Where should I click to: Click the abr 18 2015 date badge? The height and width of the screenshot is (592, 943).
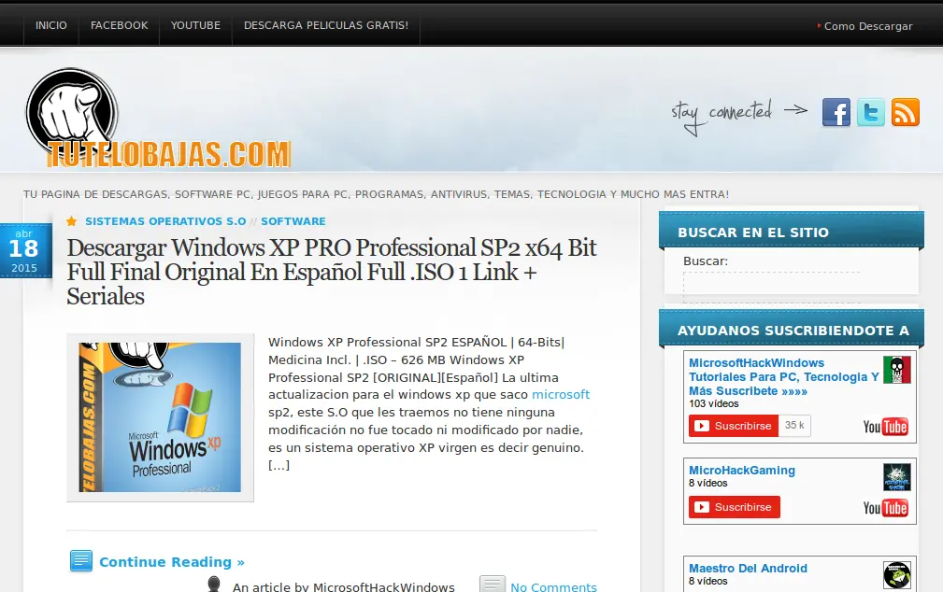click(x=25, y=250)
